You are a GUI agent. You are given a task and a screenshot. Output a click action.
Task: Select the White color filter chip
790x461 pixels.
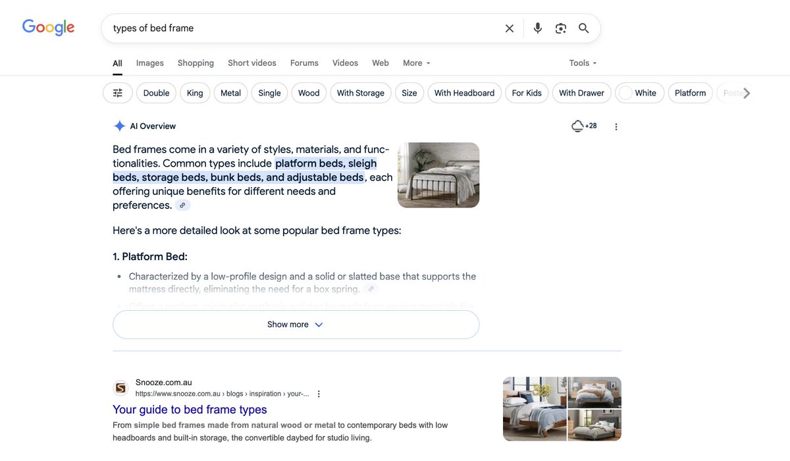tap(639, 93)
